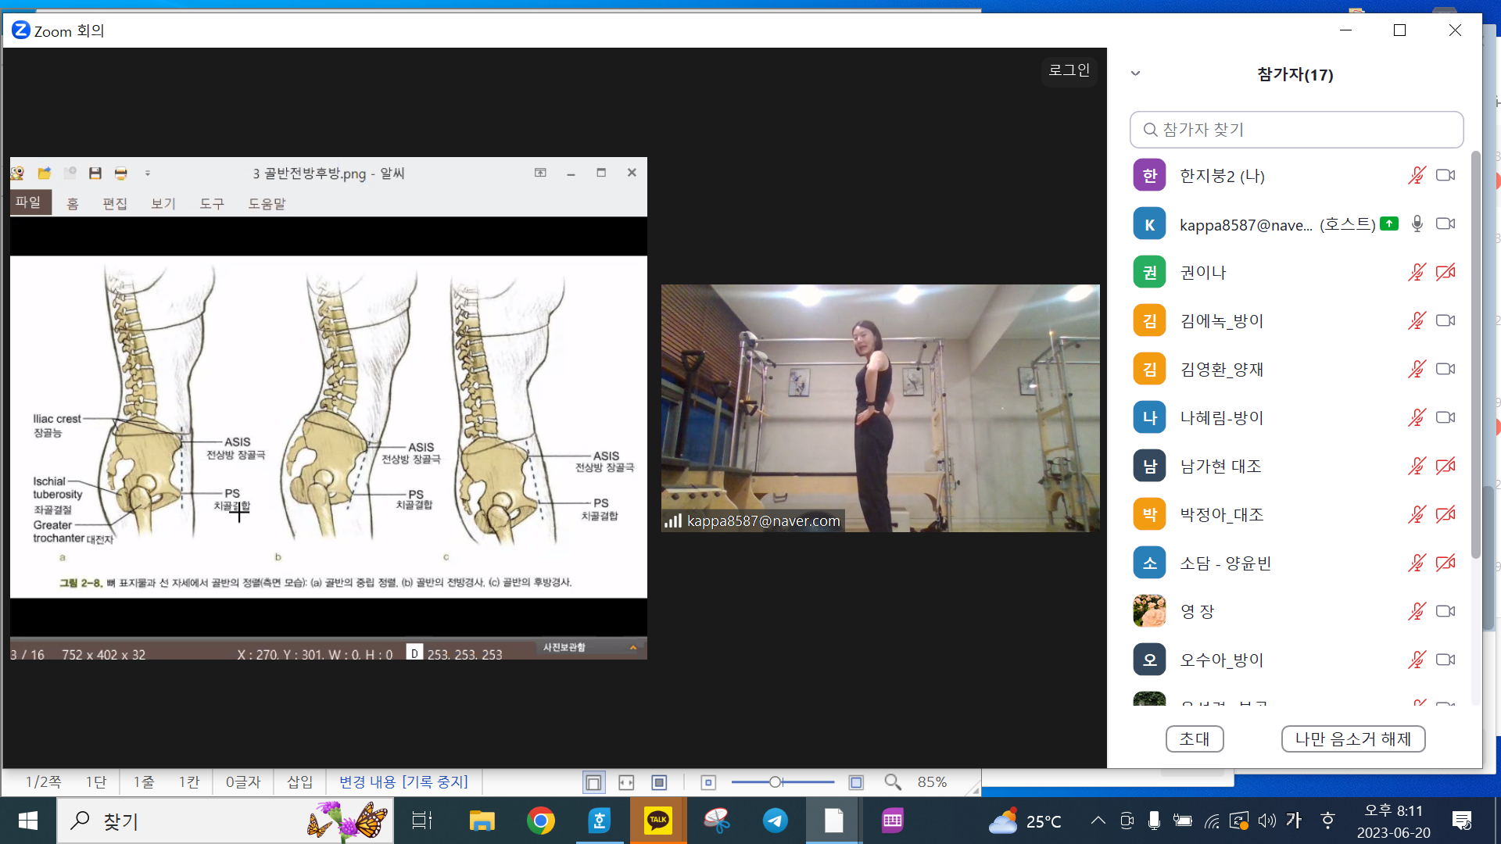1501x844 pixels.
Task: Expand the 사진보관함 panel arrow
Action: 633,647
